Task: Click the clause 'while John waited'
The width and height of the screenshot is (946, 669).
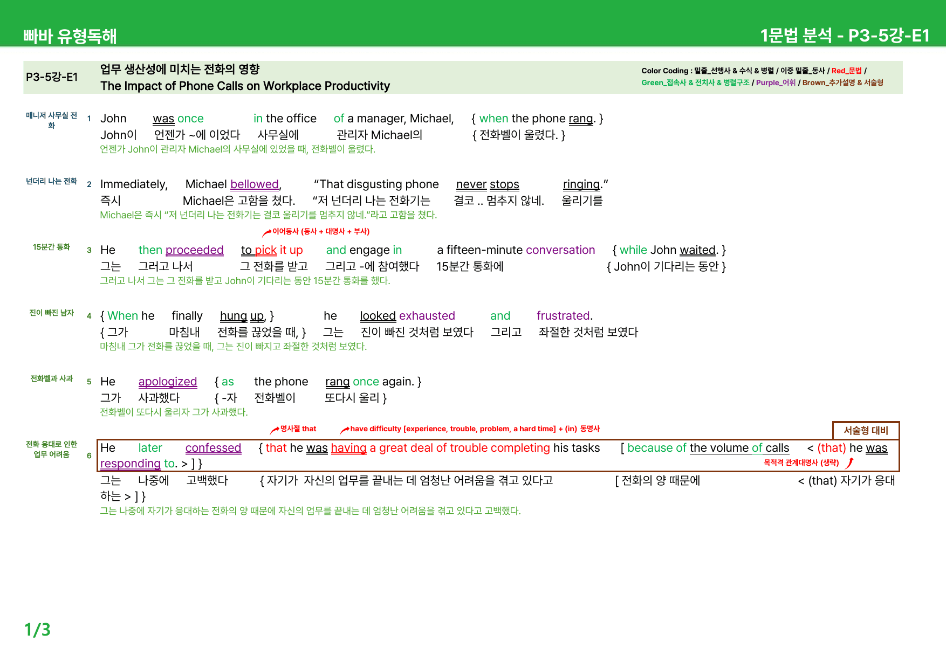Action: (x=668, y=250)
